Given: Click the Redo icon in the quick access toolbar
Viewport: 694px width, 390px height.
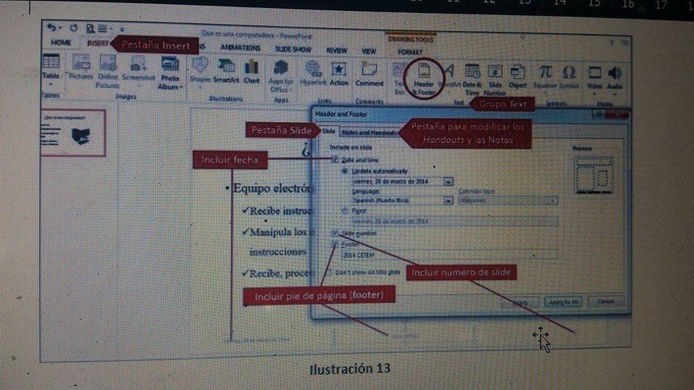Looking at the screenshot, I should [x=74, y=28].
